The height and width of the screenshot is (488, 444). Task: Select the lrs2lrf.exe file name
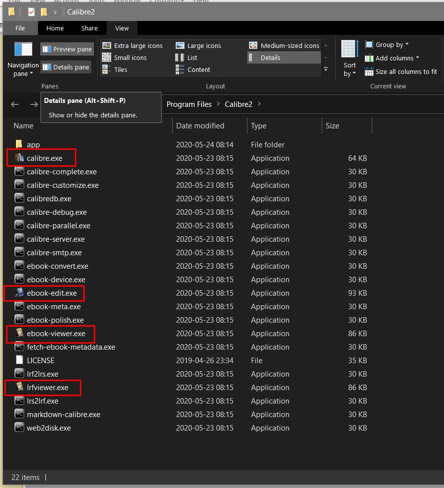coord(42,401)
